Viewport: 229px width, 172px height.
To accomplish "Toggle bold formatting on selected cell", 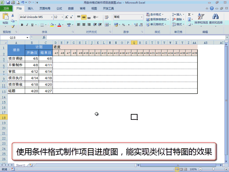I will point(22,24).
